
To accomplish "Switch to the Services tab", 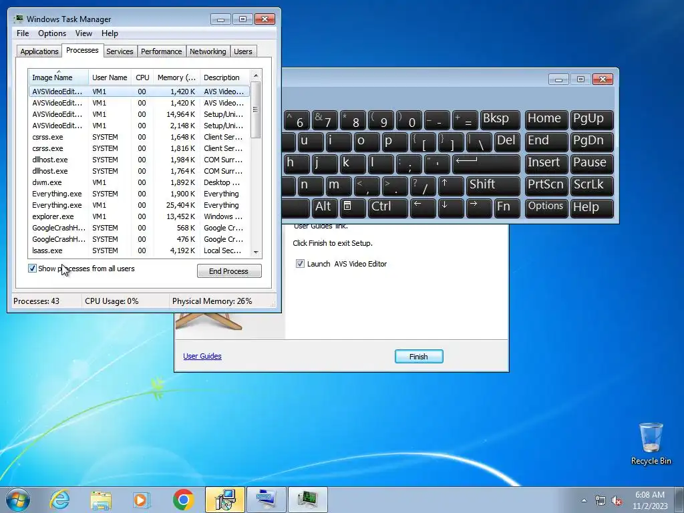I will coord(120,51).
